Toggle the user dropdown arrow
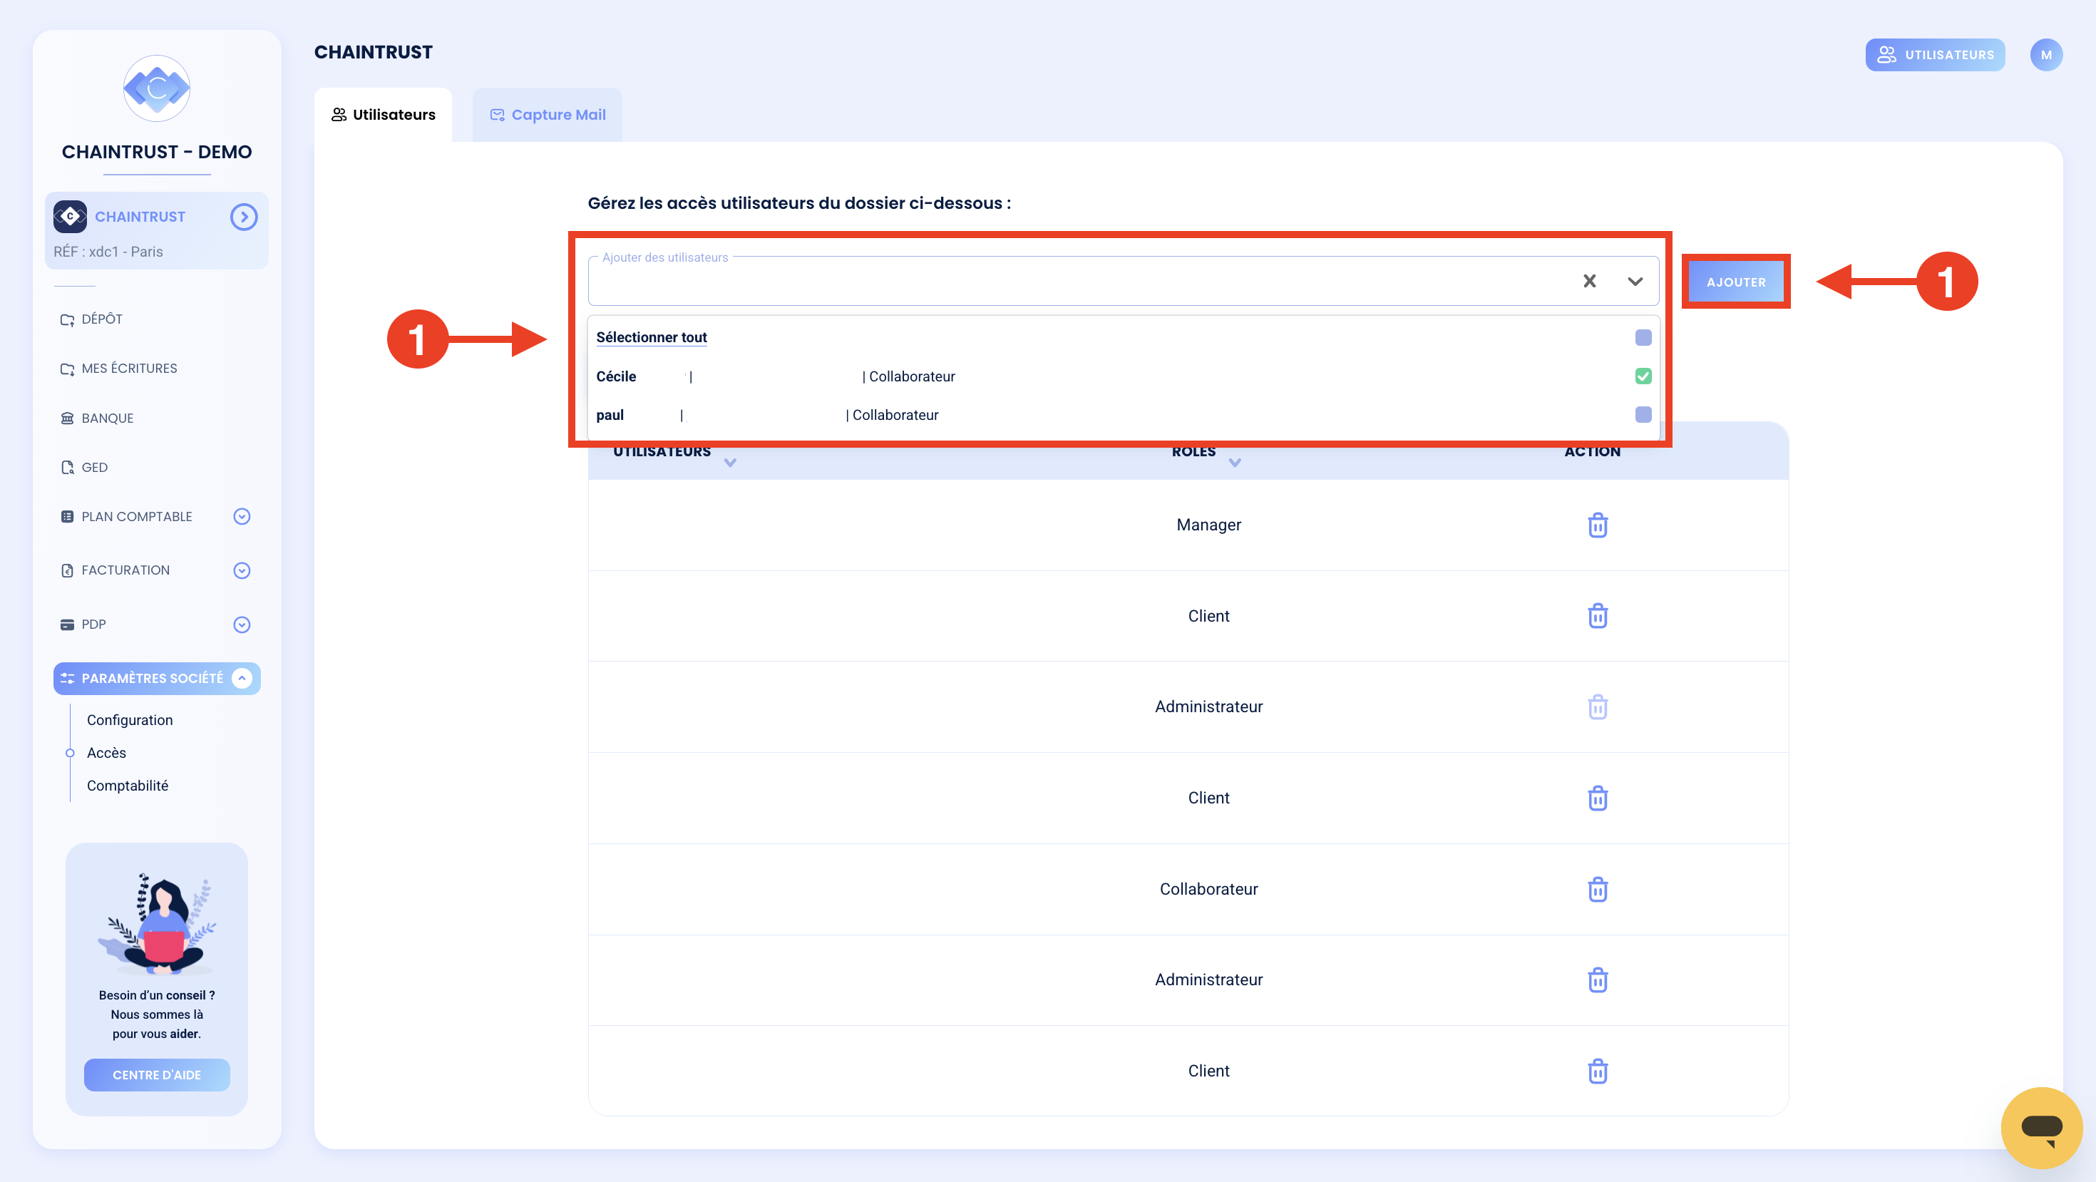Screen dimensions: 2096x1182 point(1635,281)
